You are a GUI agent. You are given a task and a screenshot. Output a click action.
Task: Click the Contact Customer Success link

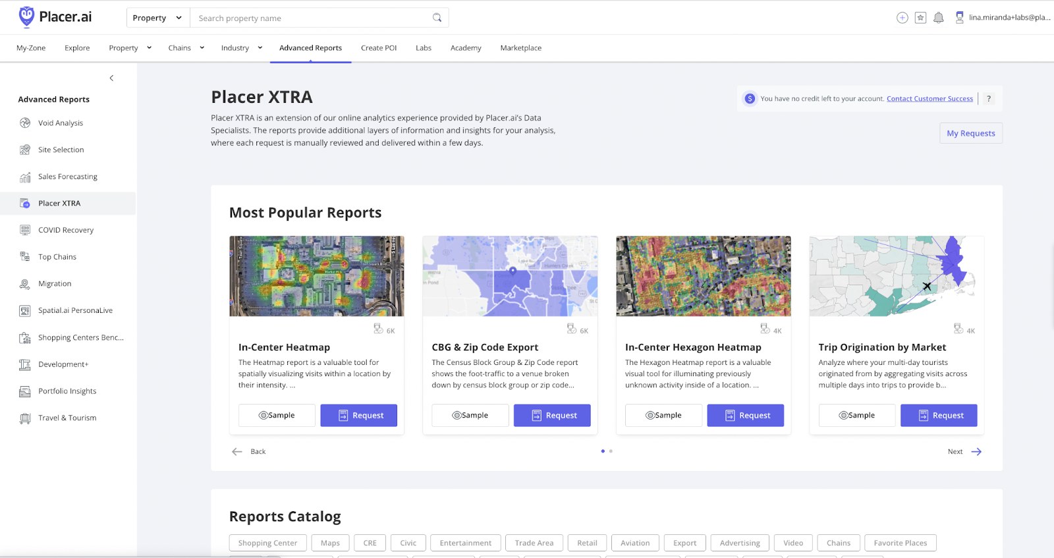click(929, 99)
